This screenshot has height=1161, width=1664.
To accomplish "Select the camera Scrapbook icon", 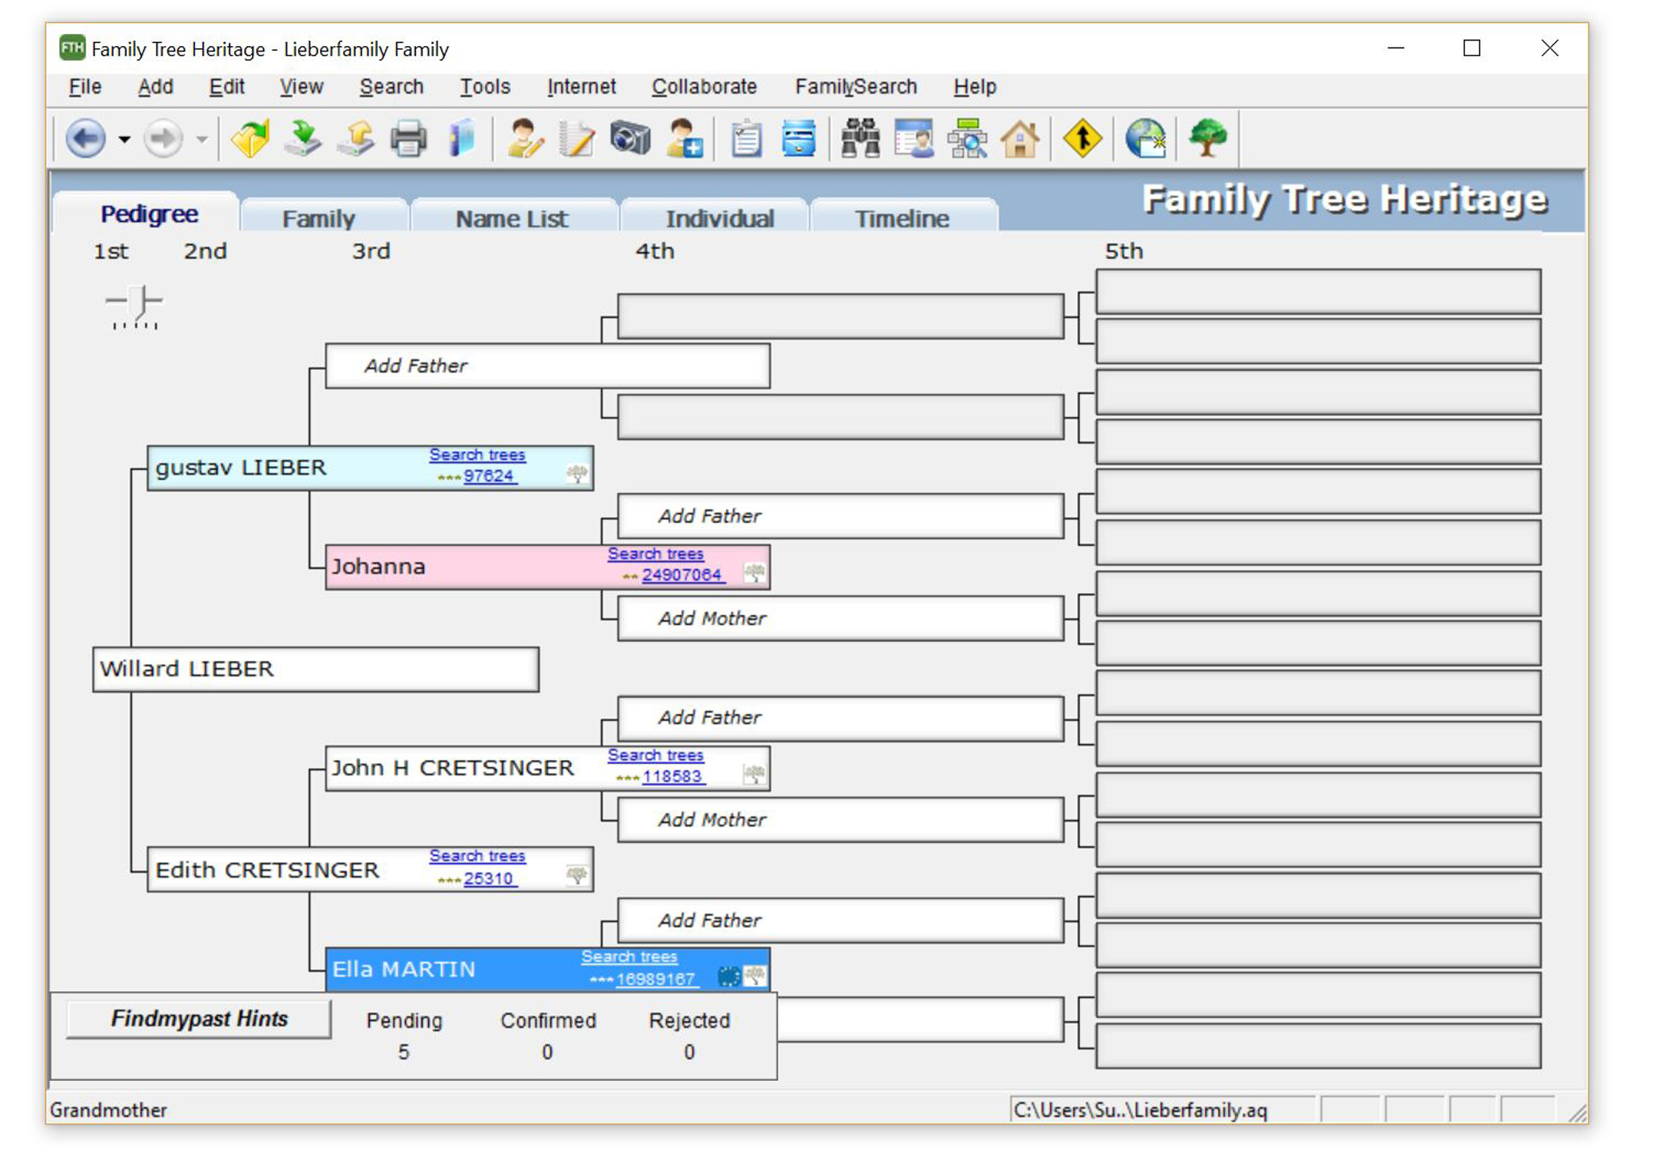I will (x=629, y=139).
